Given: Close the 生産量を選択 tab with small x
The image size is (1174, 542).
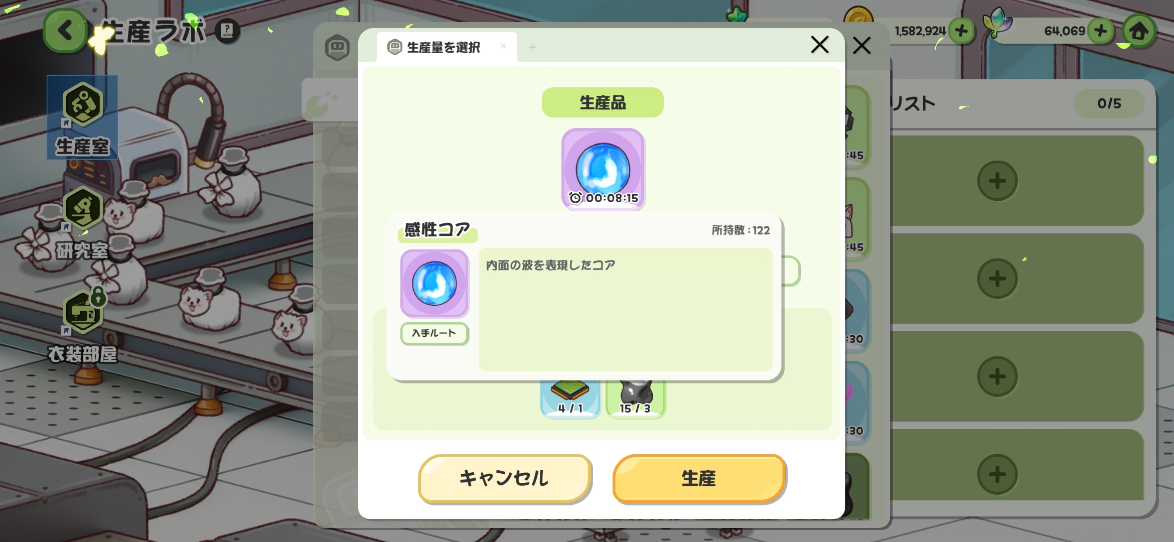Looking at the screenshot, I should pos(503,46).
